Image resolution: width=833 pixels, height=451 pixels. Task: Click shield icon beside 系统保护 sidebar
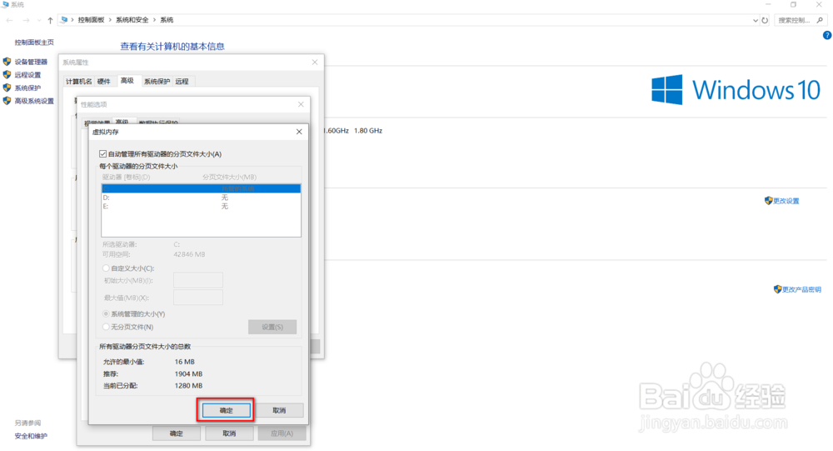pos(7,88)
